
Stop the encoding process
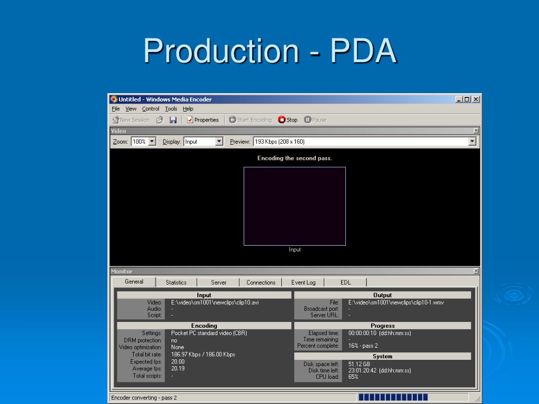tap(288, 120)
